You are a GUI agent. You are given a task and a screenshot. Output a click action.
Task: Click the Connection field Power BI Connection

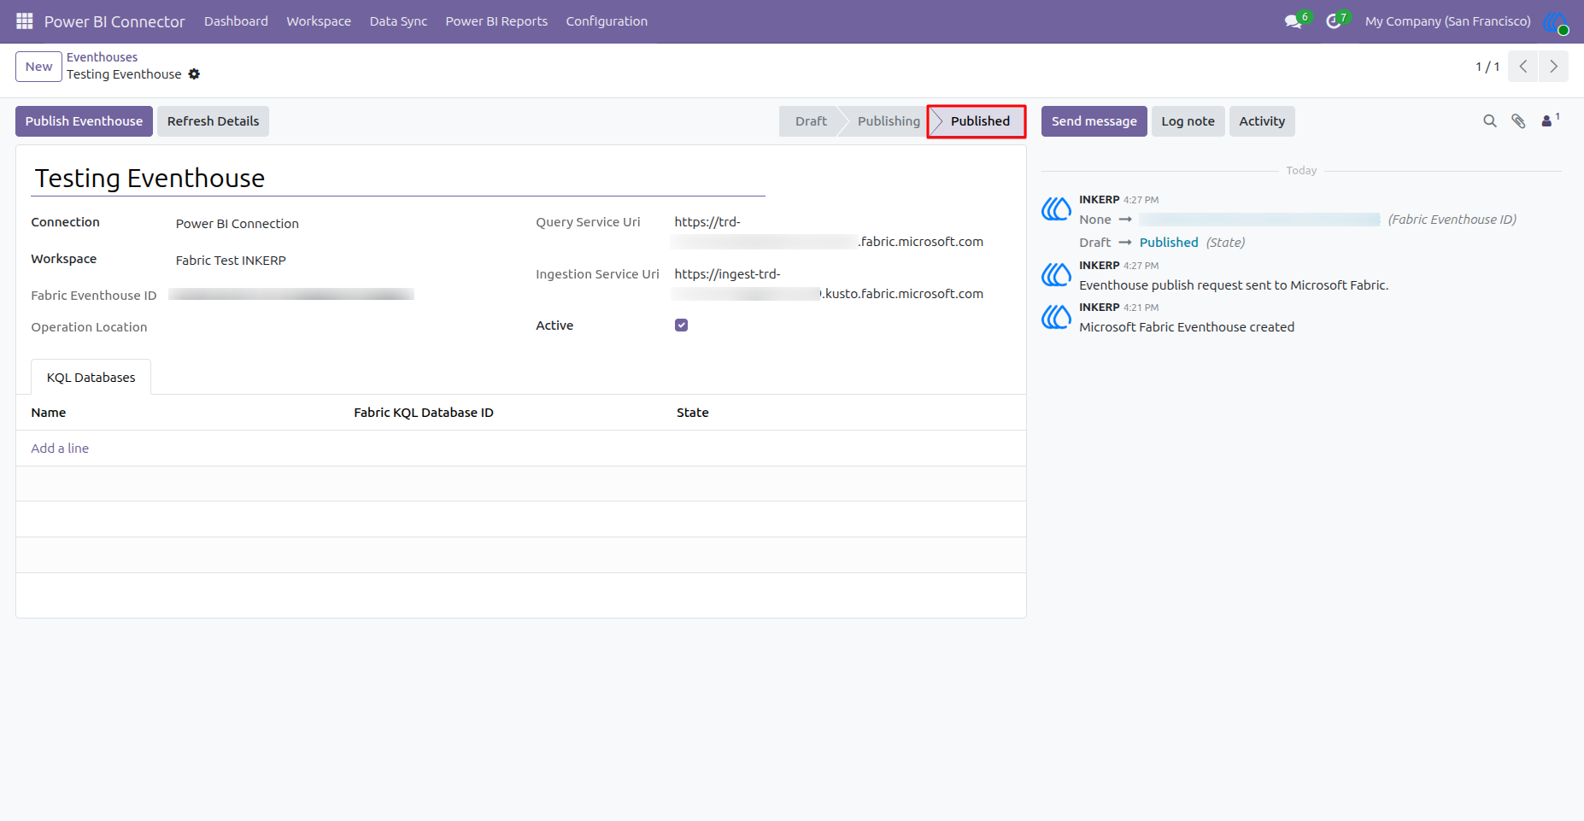click(x=238, y=224)
